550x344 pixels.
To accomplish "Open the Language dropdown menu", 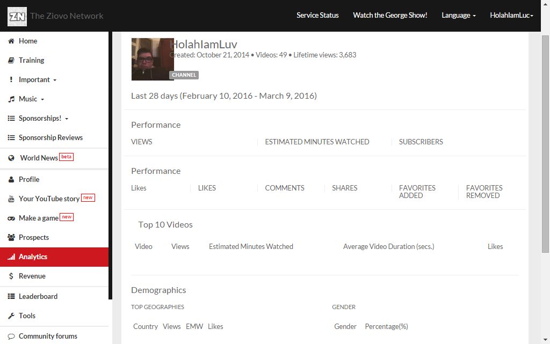I will pos(459,16).
